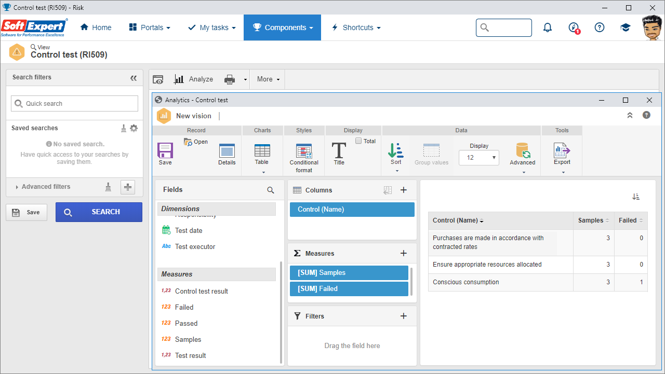Select the [SUM] Samples measure chip
Screen dimensions: 665x374
point(349,273)
